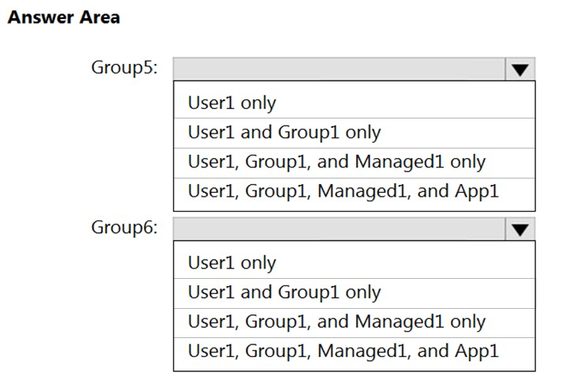The height and width of the screenshot is (376, 564).
Task: Choose 'User1 and Group1 only' for Group6
Action: (x=284, y=292)
